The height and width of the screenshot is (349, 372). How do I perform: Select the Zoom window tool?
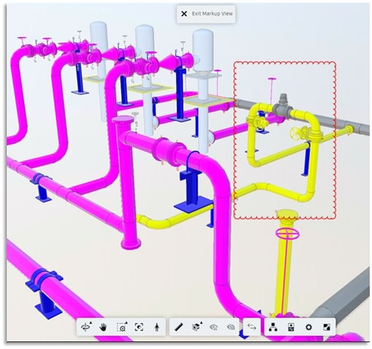[x=121, y=327]
